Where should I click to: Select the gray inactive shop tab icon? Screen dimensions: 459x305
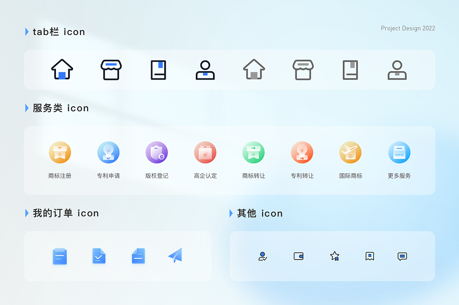click(303, 70)
